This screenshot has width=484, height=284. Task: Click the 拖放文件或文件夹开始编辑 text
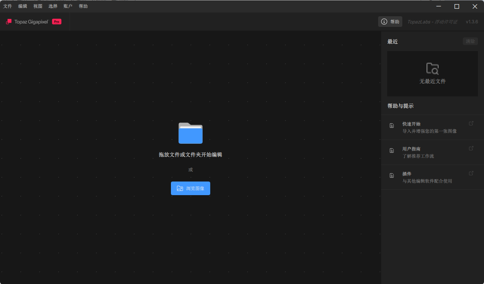191,155
